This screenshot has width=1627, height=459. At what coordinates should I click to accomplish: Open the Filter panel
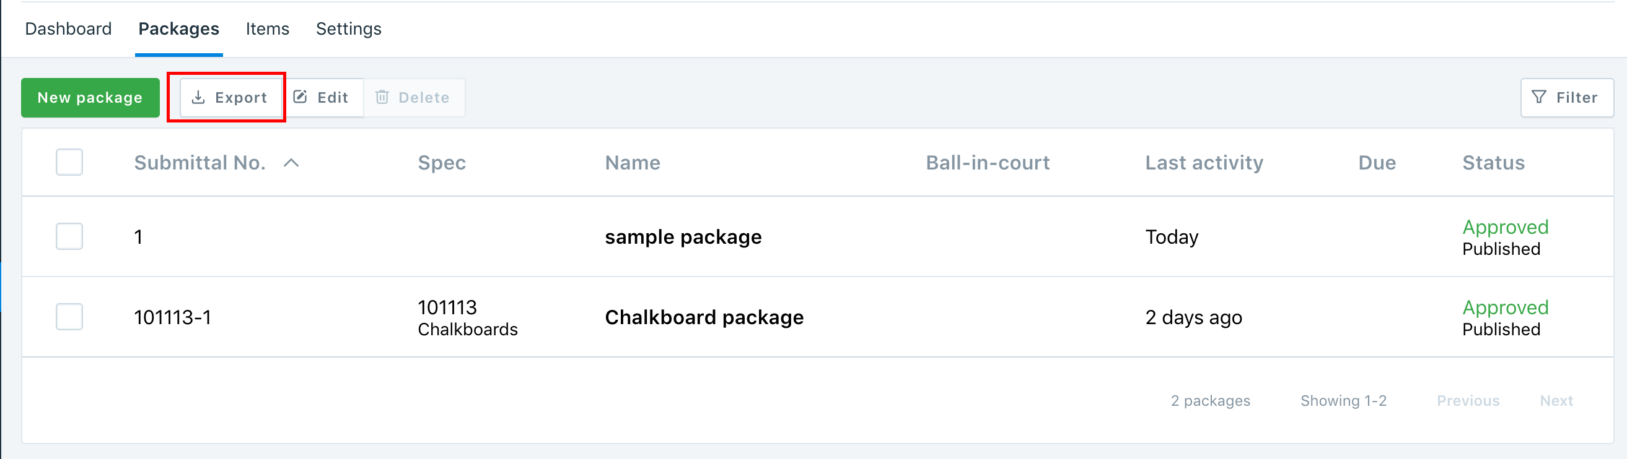(1567, 97)
